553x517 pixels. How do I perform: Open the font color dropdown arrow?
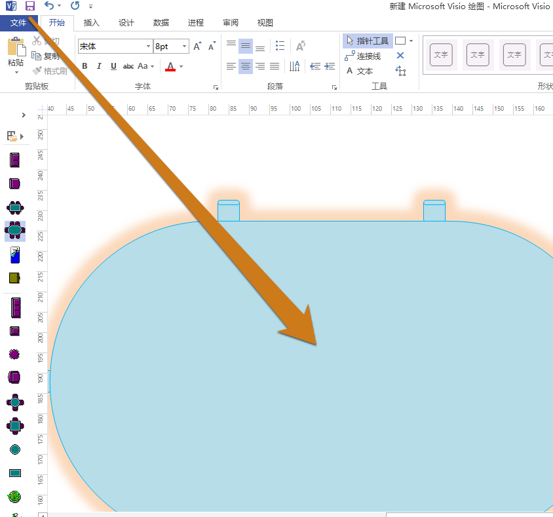point(181,66)
